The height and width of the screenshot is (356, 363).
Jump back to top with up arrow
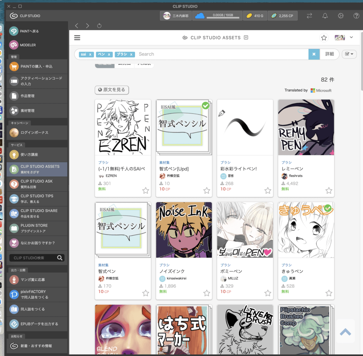[x=345, y=332]
